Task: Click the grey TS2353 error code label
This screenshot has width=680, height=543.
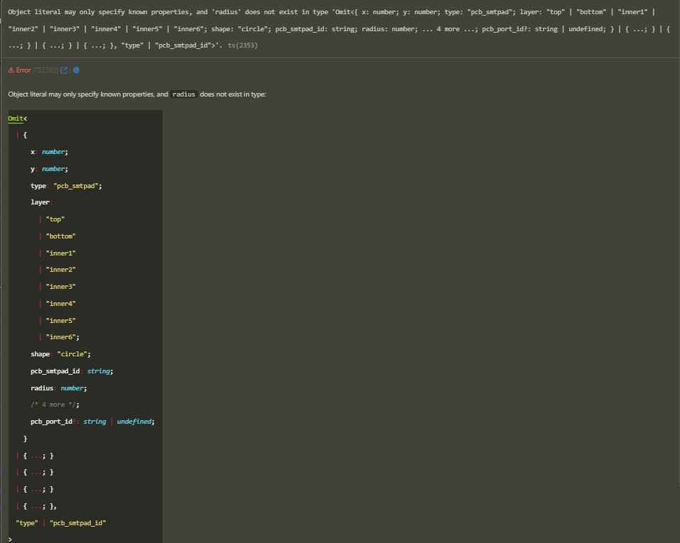Action: [x=46, y=70]
